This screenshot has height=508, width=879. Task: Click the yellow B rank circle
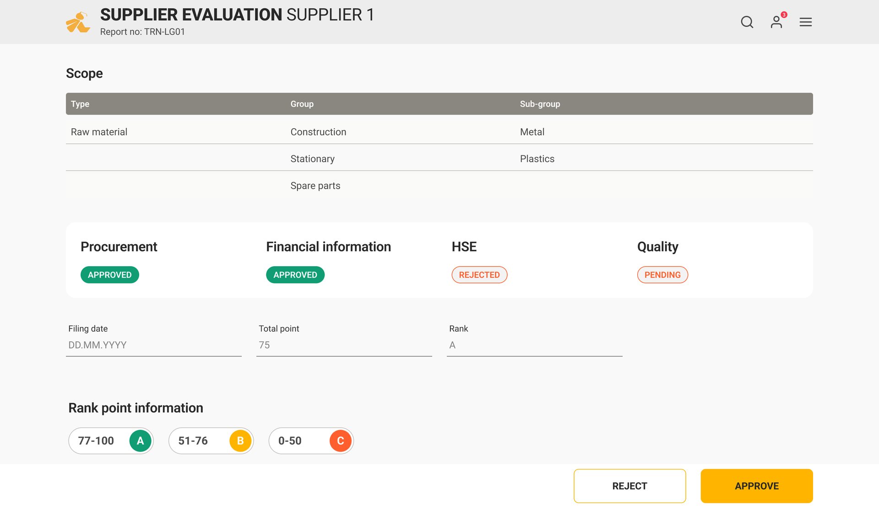pos(240,441)
